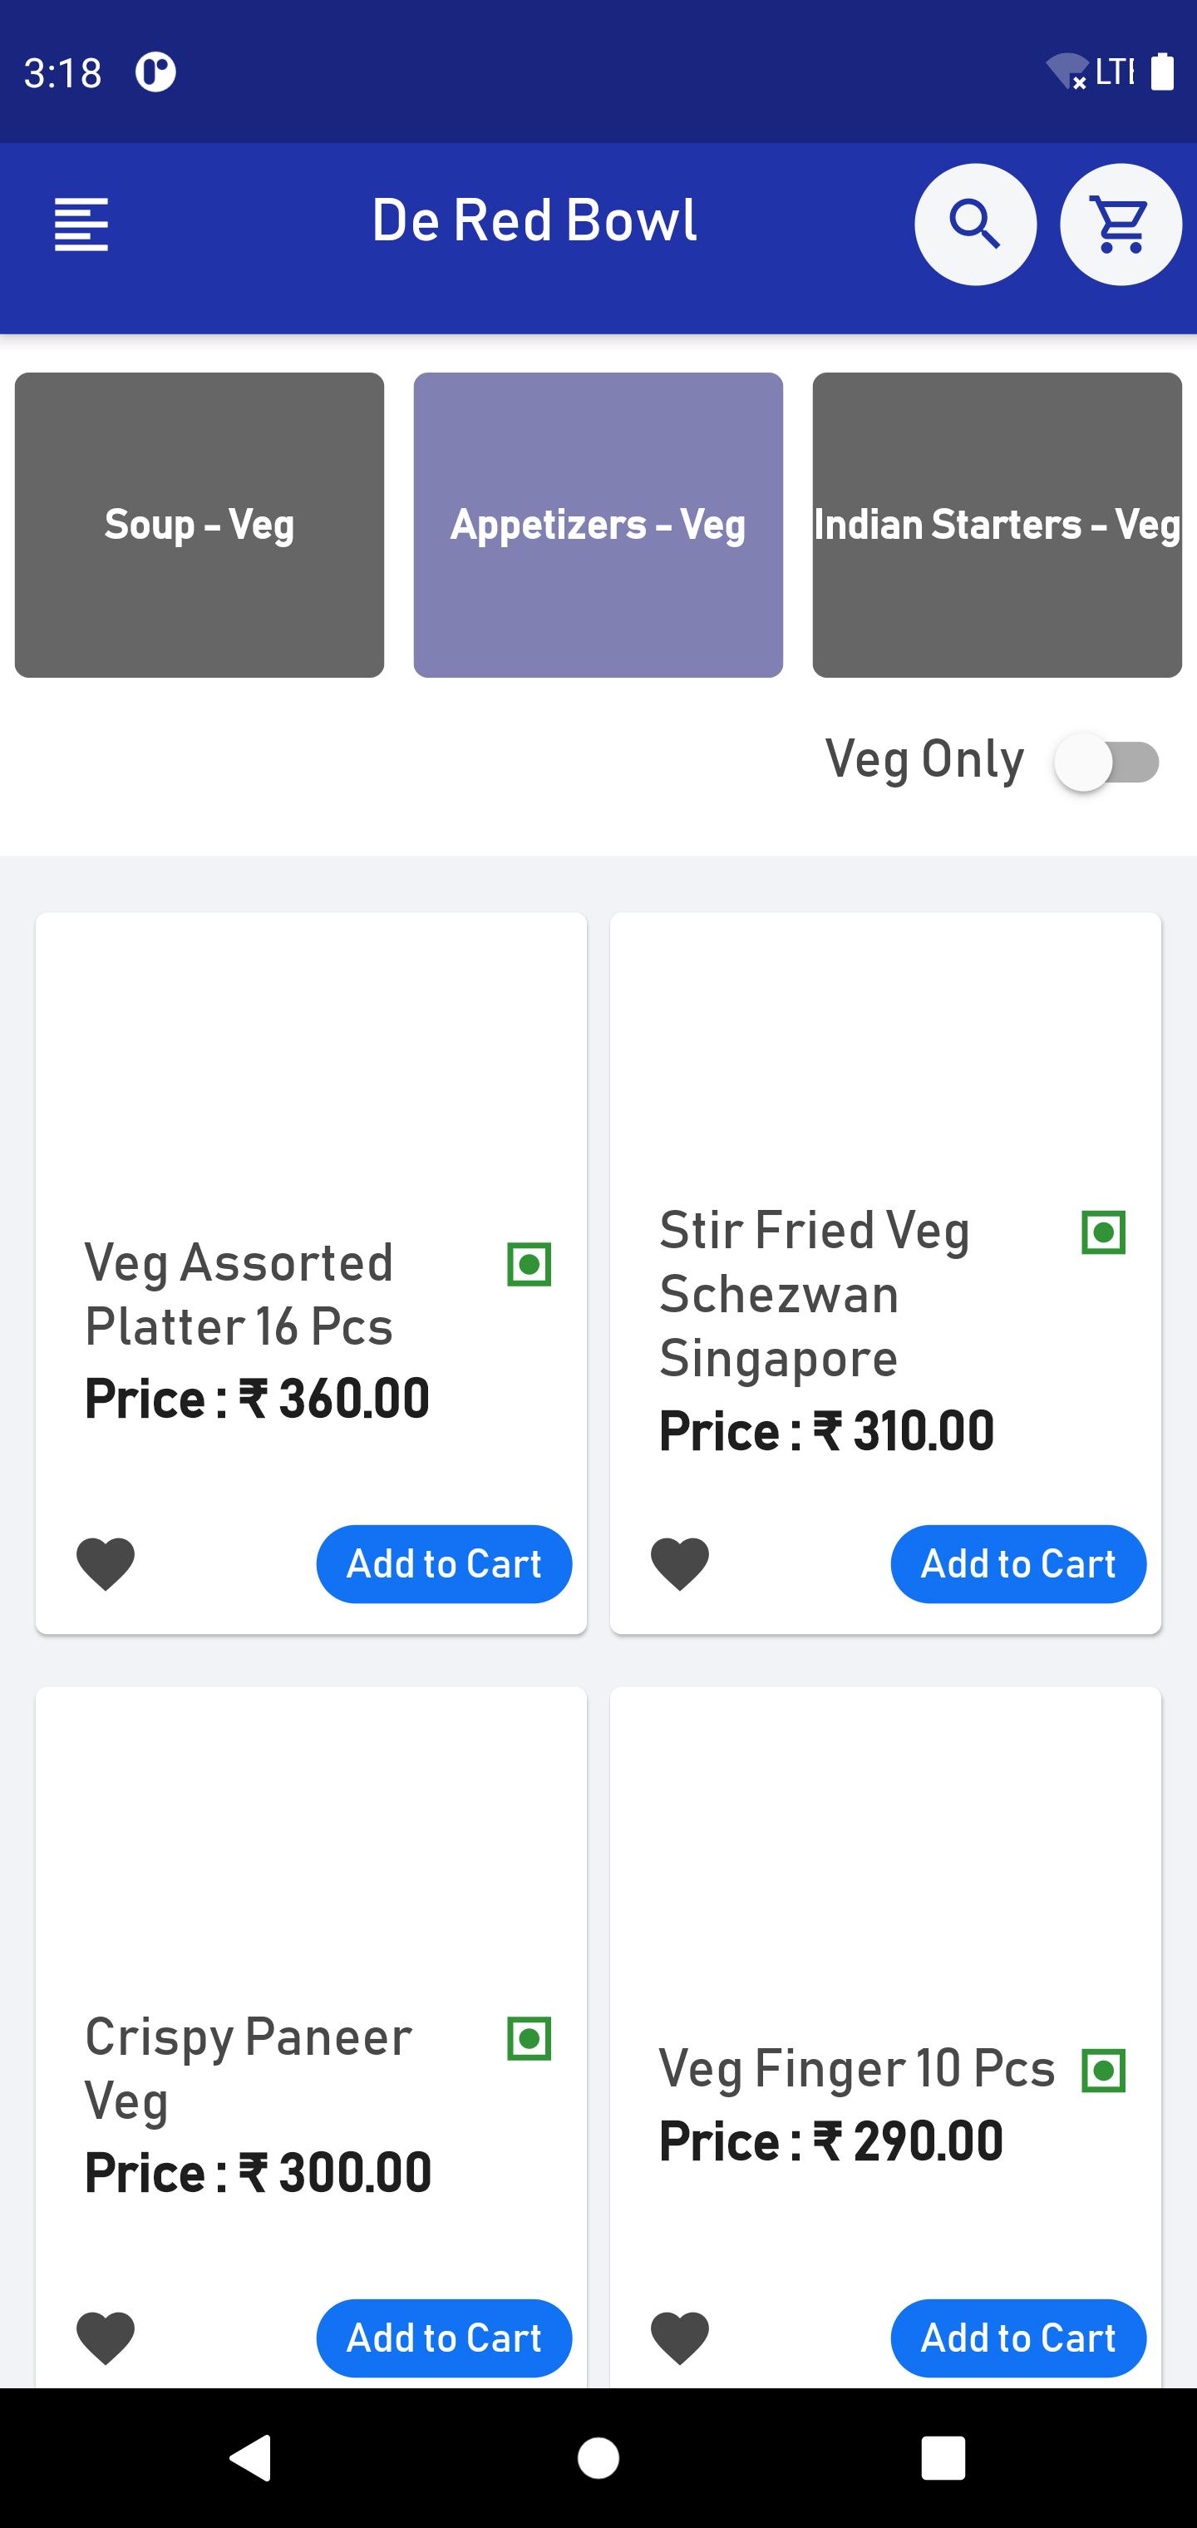This screenshot has height=2528, width=1197.
Task: Favorite Stir Fried Veg Schezwan Singapore heart
Action: coord(680,1563)
